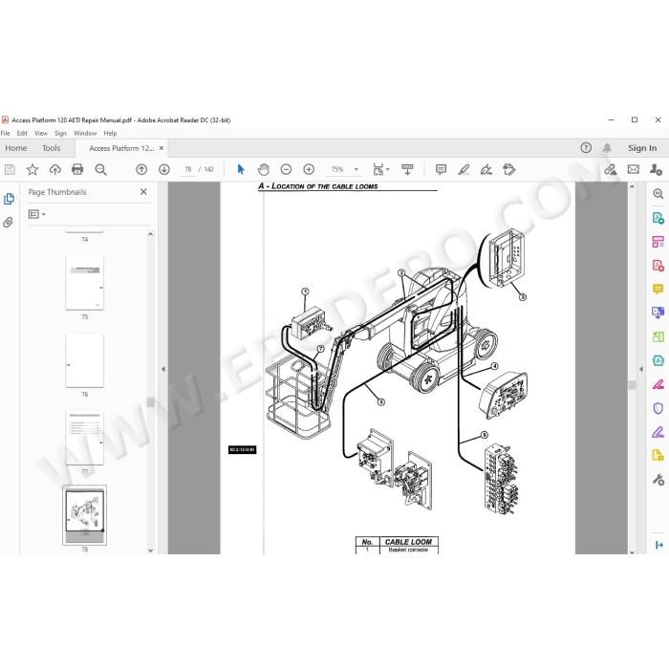Screen dimensions: 669x669
Task: Open the More Tools wrench icon
Action: [658, 480]
